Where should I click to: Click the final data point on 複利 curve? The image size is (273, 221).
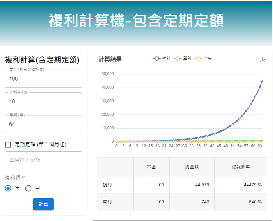coord(262,81)
